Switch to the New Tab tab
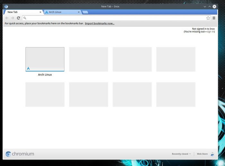Image resolution: width=225 pixels, height=166 pixels. pyautogui.click(x=23, y=12)
